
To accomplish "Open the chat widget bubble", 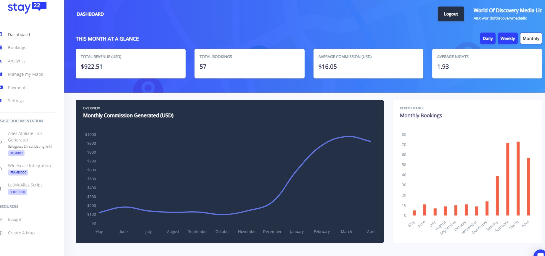I will (x=540, y=253).
